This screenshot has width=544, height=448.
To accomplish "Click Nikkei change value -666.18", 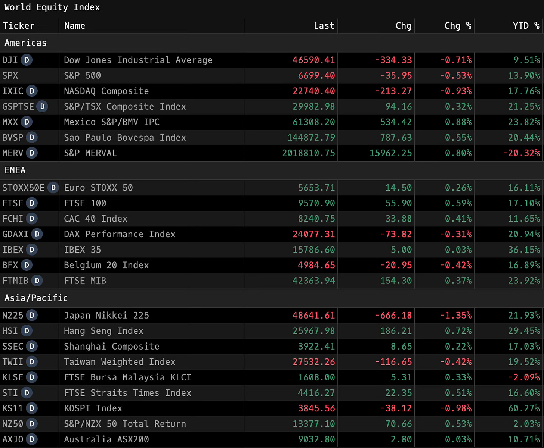I will [x=393, y=316].
